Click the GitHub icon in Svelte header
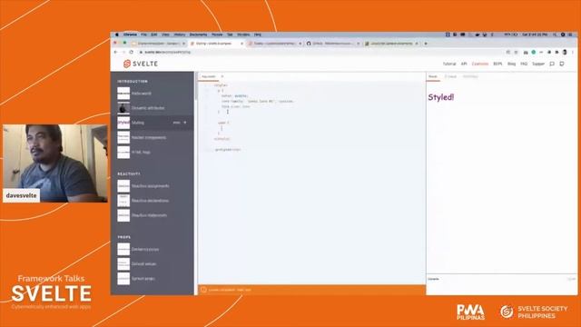This screenshot has width=581, height=327. click(x=562, y=64)
